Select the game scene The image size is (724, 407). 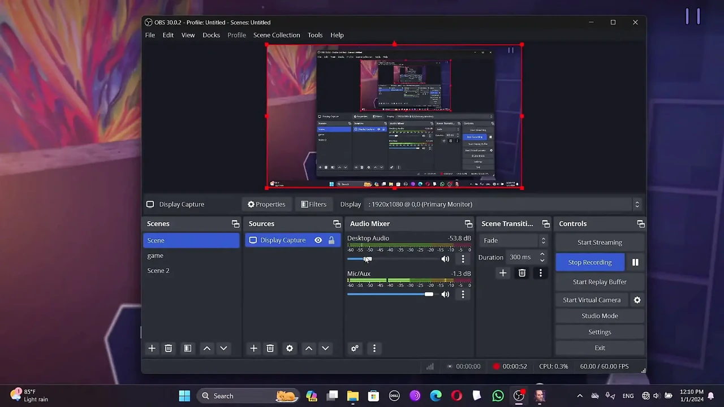[x=191, y=256]
